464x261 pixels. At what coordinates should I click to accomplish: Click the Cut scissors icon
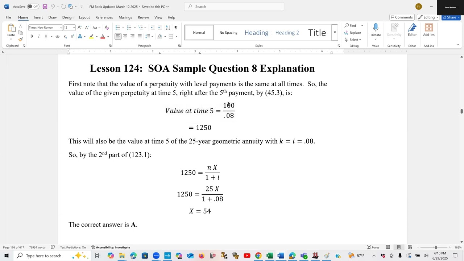(x=20, y=26)
